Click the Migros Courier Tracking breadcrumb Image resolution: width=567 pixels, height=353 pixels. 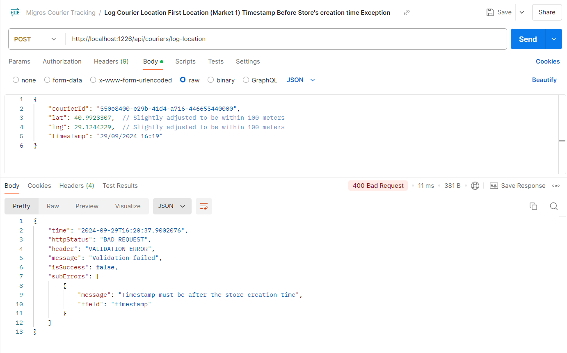tap(61, 13)
